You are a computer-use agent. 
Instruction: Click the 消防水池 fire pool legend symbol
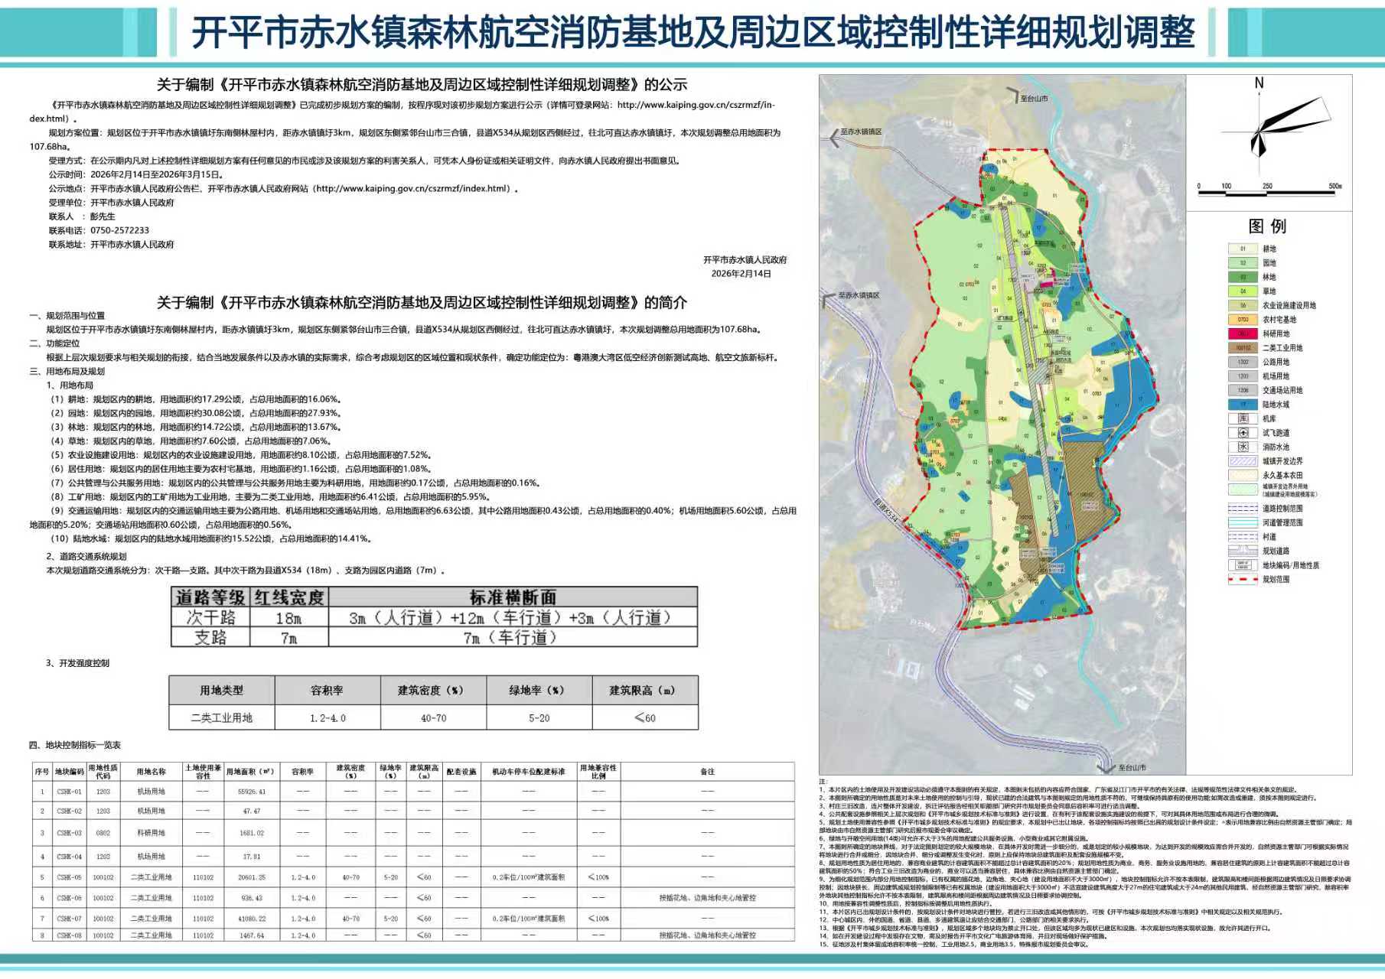(x=1243, y=447)
